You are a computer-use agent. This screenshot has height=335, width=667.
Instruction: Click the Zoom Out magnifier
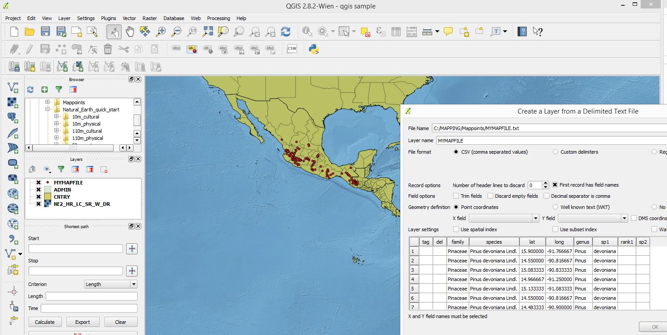pyautogui.click(x=176, y=31)
